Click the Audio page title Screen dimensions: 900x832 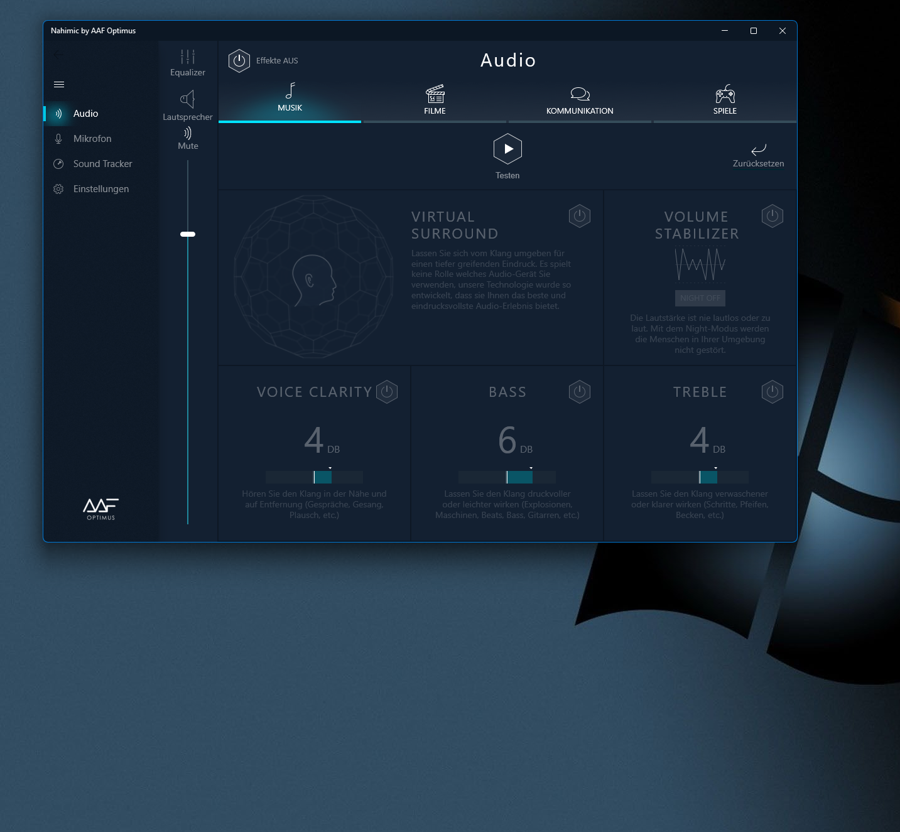point(508,60)
